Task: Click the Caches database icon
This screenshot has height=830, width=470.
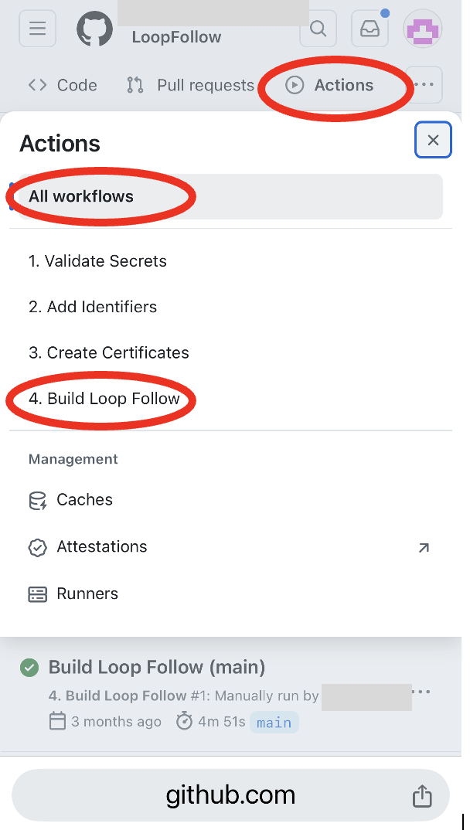Action: (x=38, y=500)
